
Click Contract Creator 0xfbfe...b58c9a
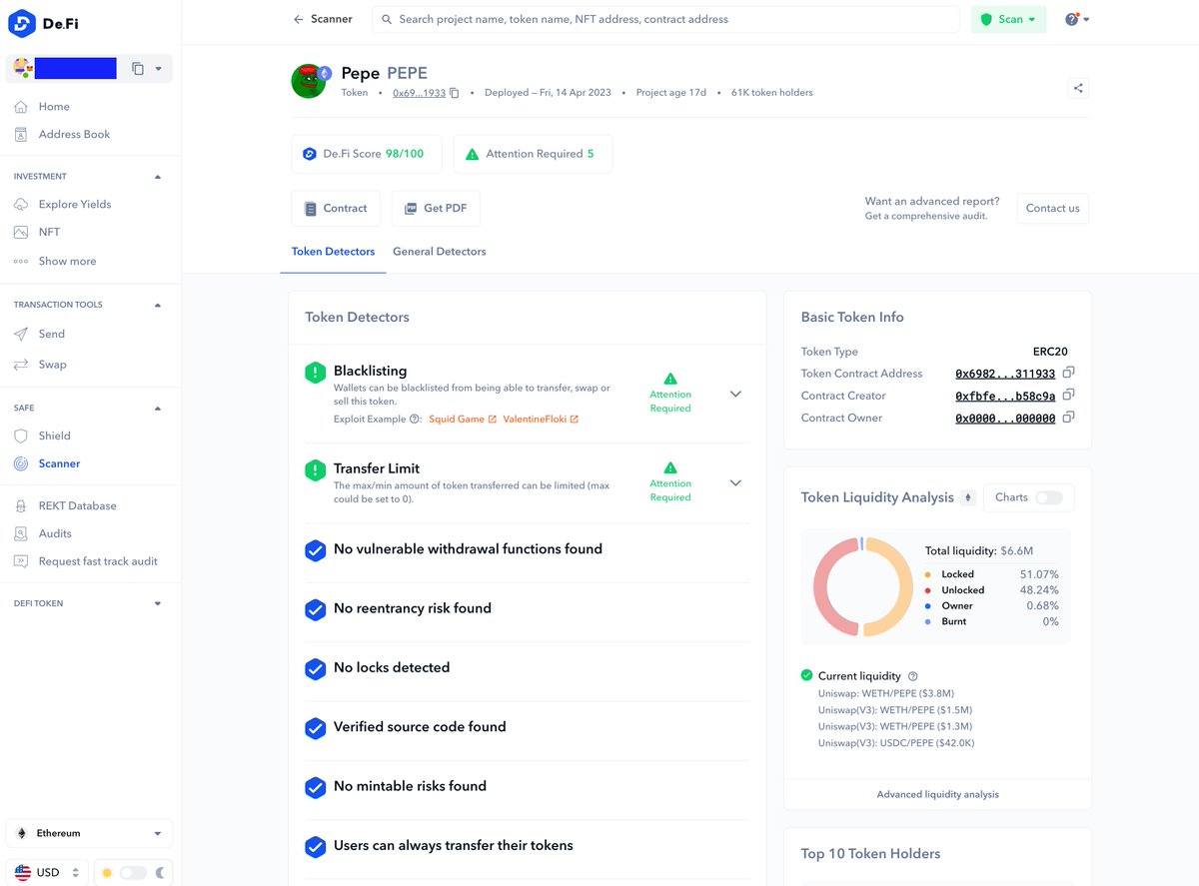(1005, 396)
